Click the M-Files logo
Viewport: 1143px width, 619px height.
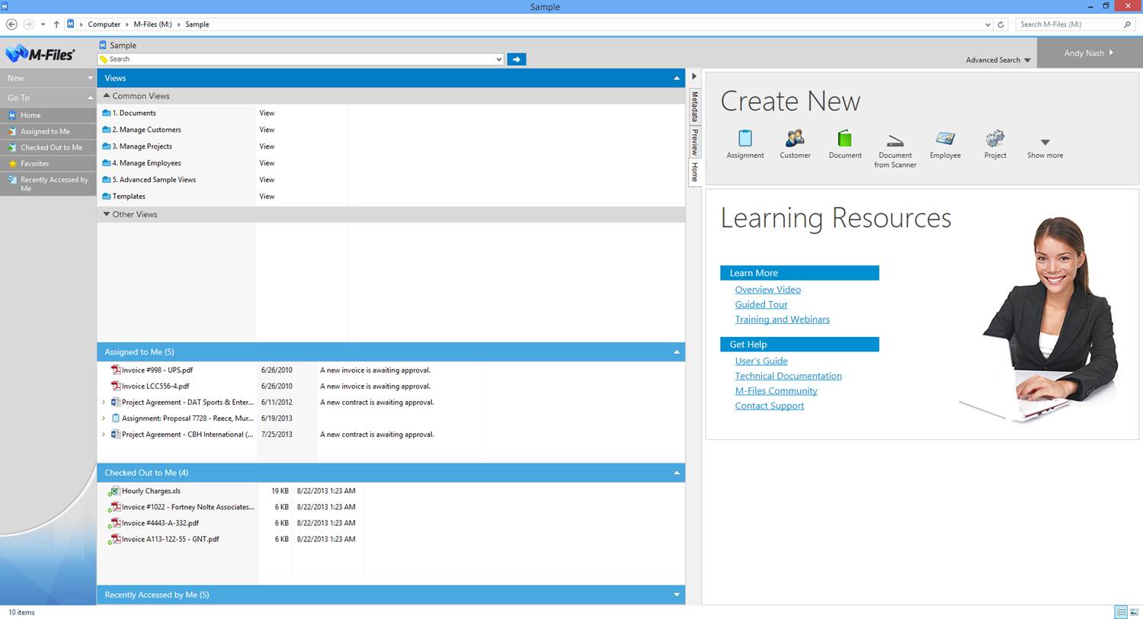[40, 53]
